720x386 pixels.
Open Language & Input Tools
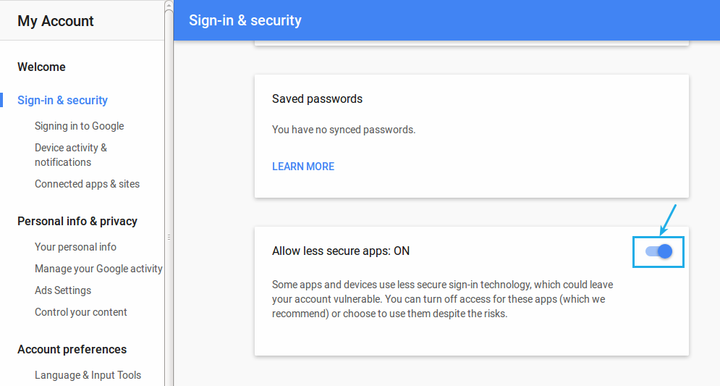click(88, 375)
